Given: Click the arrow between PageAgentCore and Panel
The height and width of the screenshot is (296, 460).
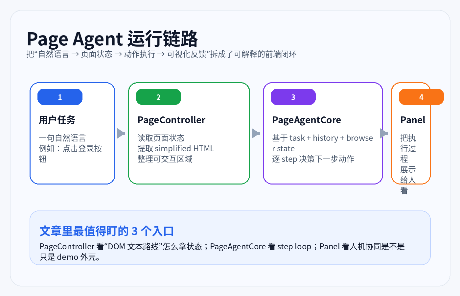Looking at the screenshot, I should click(x=384, y=133).
